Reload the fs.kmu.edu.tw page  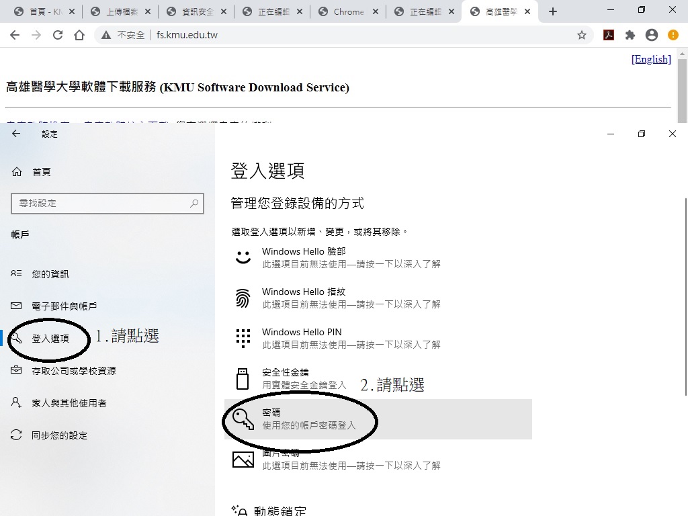(x=58, y=35)
